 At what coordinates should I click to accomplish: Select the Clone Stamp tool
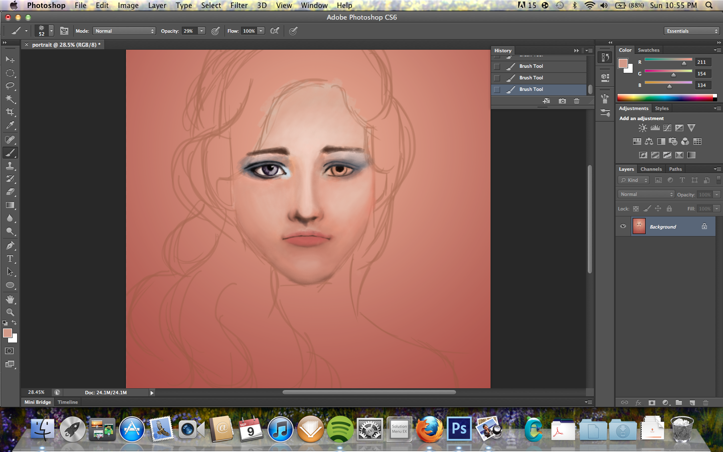pos(10,166)
